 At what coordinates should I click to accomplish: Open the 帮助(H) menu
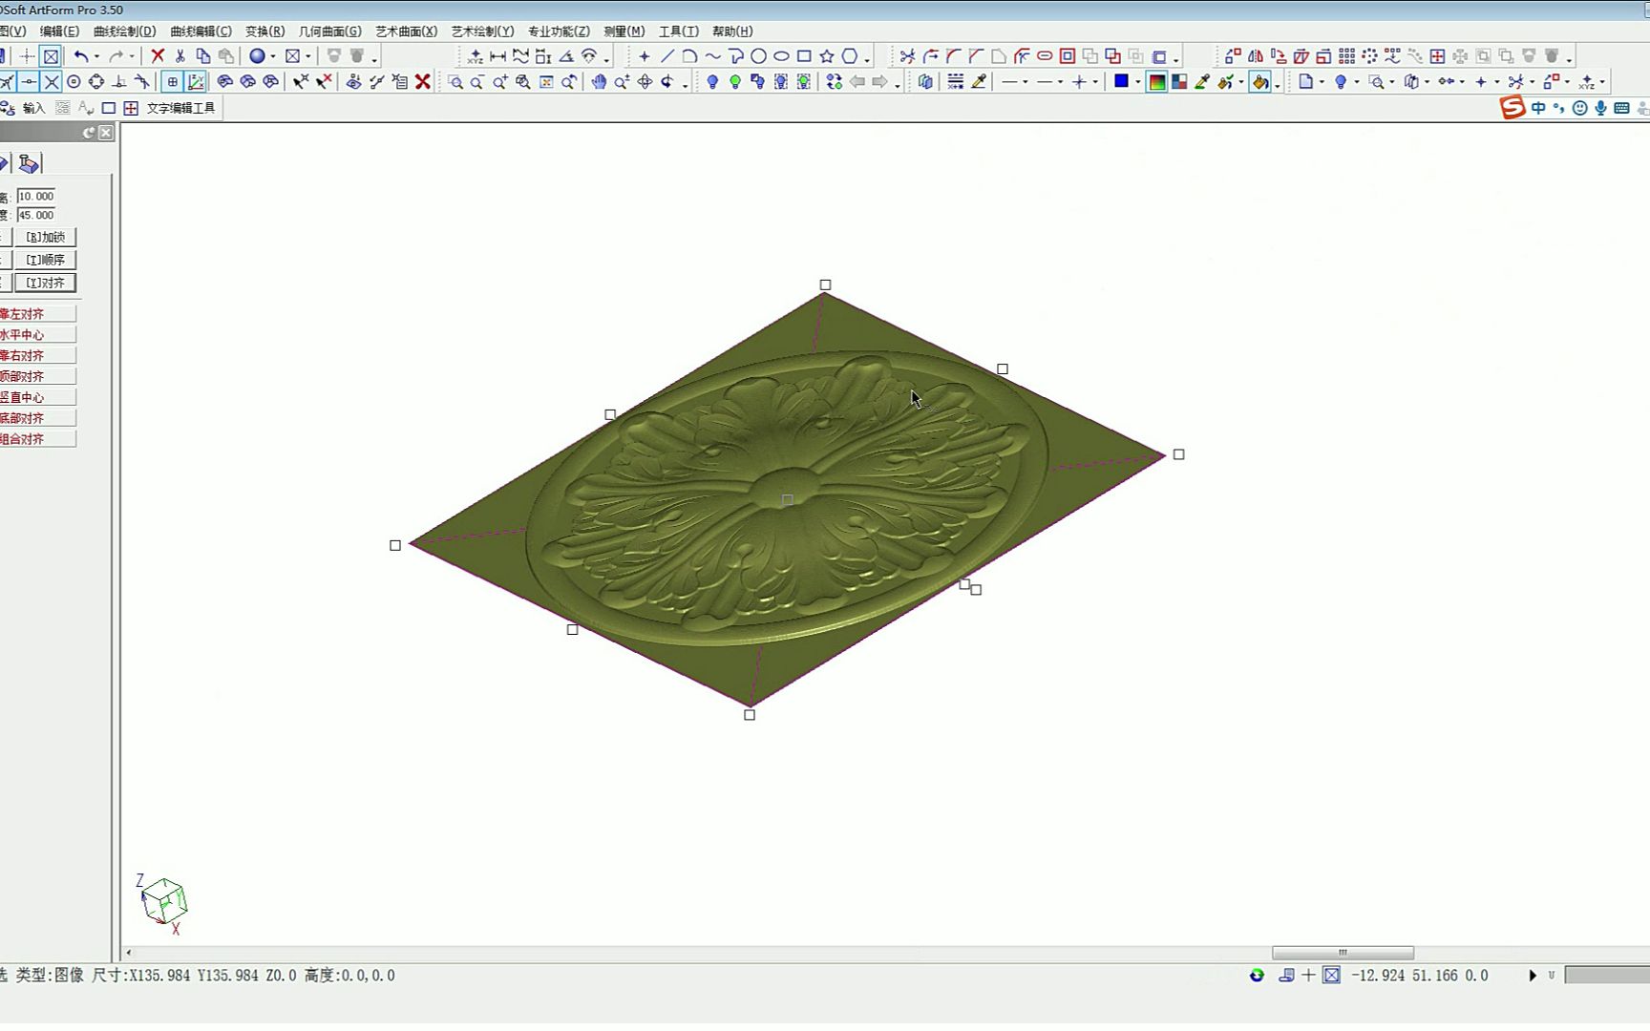732,32
